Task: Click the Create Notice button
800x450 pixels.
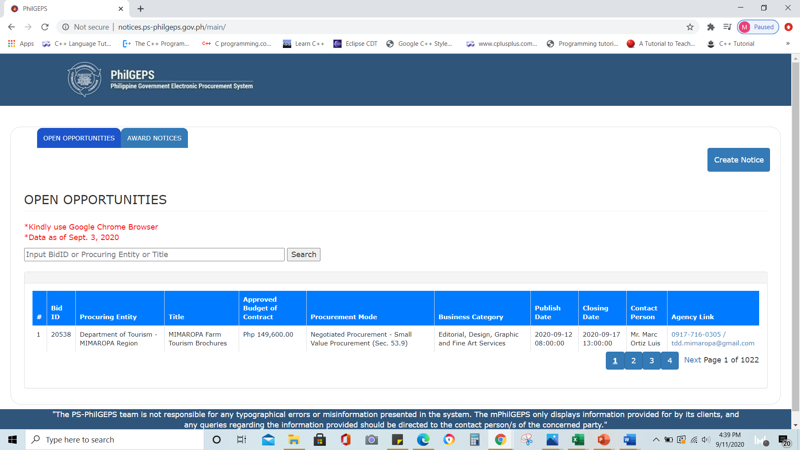Action: [738, 160]
